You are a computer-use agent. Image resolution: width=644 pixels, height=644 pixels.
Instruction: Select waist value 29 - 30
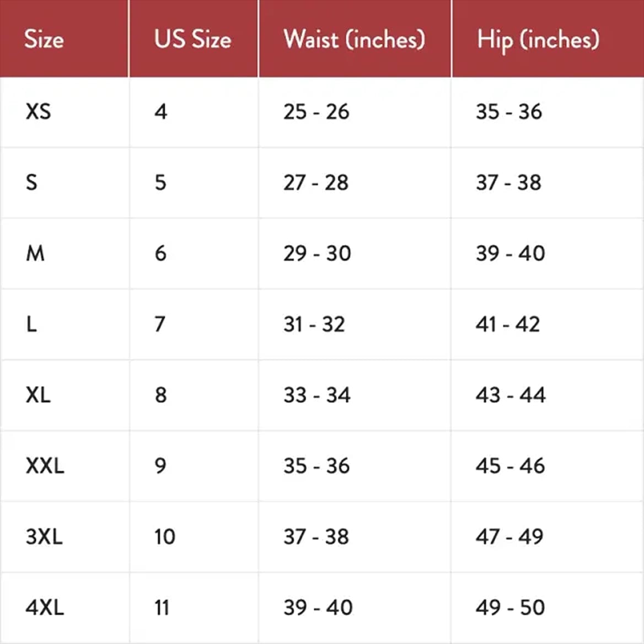tap(317, 253)
